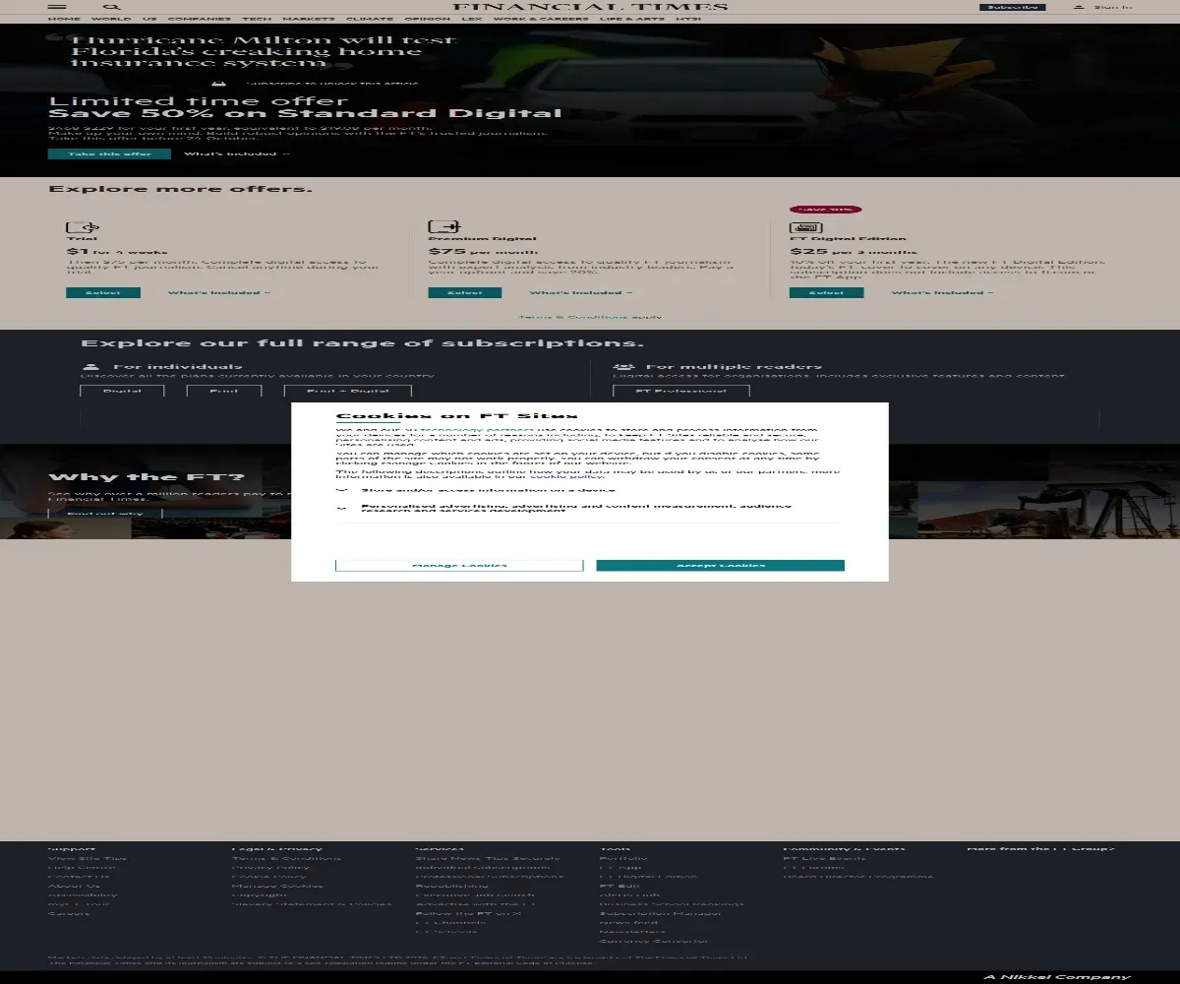This screenshot has width=1180, height=984.
Task: Open Manage Cookies footer link
Action: tap(276, 886)
